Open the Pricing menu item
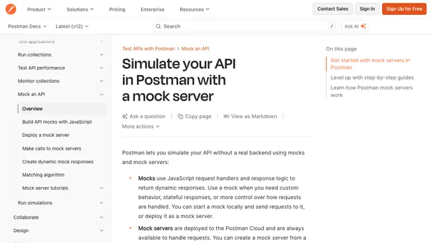432x243 pixels. point(117,9)
